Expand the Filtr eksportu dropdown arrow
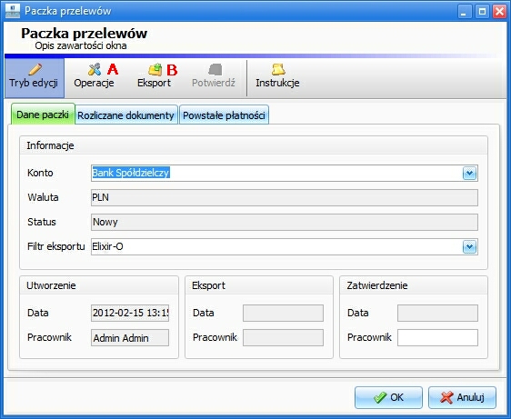The image size is (511, 419). (469, 246)
